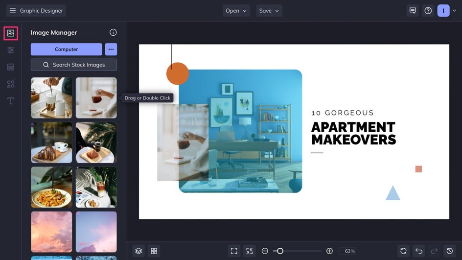This screenshot has width=462, height=260.
Task: Click the Graphic Designer title label
Action: (42, 11)
